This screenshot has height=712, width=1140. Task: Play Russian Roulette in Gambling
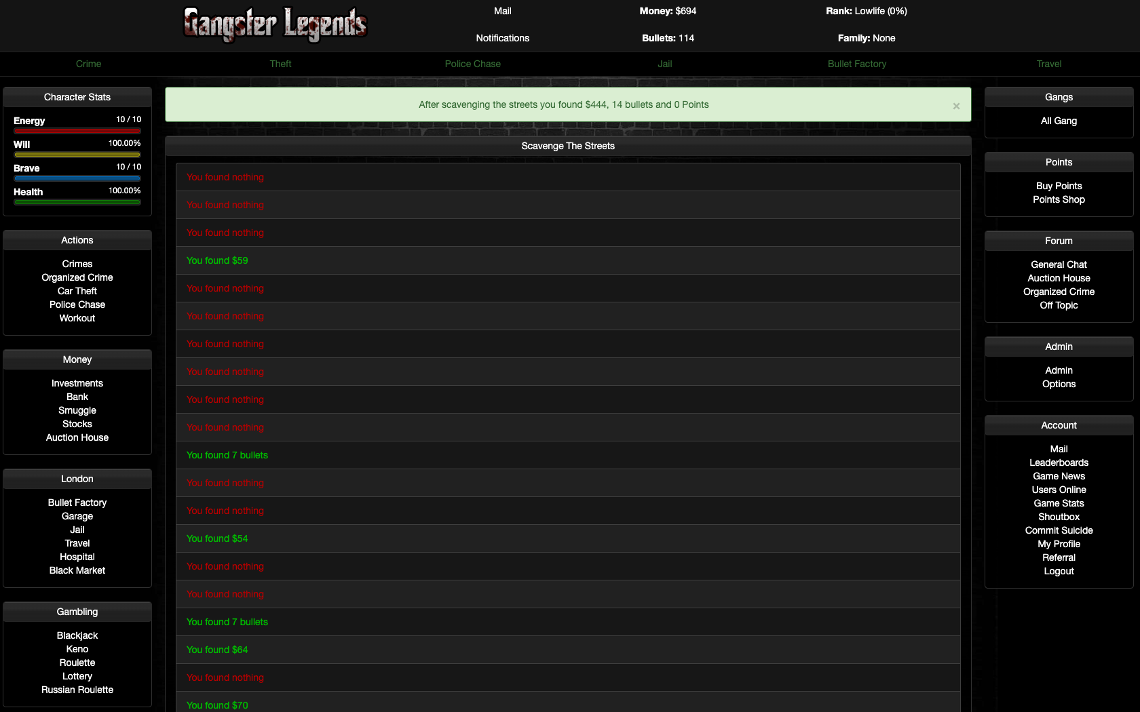pyautogui.click(x=77, y=690)
